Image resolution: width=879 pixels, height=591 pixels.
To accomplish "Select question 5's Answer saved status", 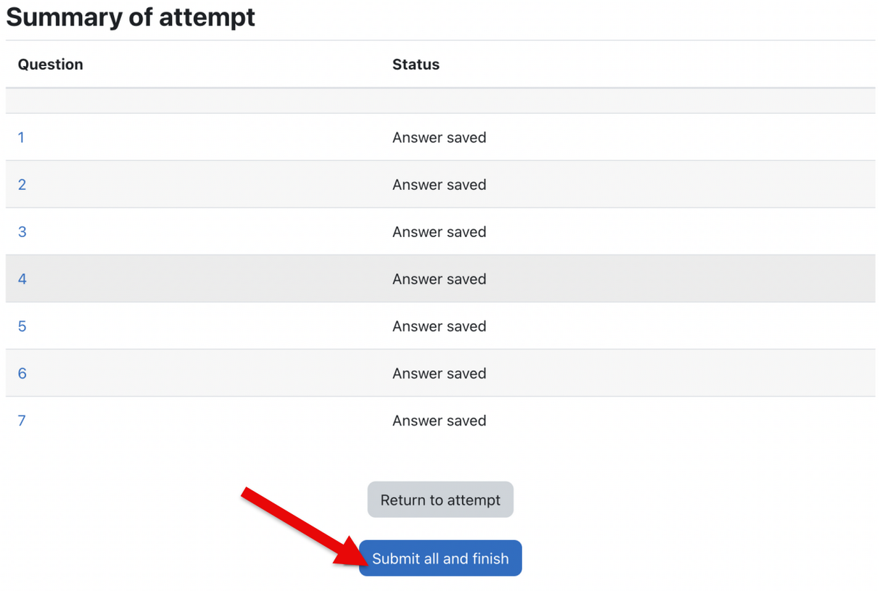I will click(x=439, y=326).
